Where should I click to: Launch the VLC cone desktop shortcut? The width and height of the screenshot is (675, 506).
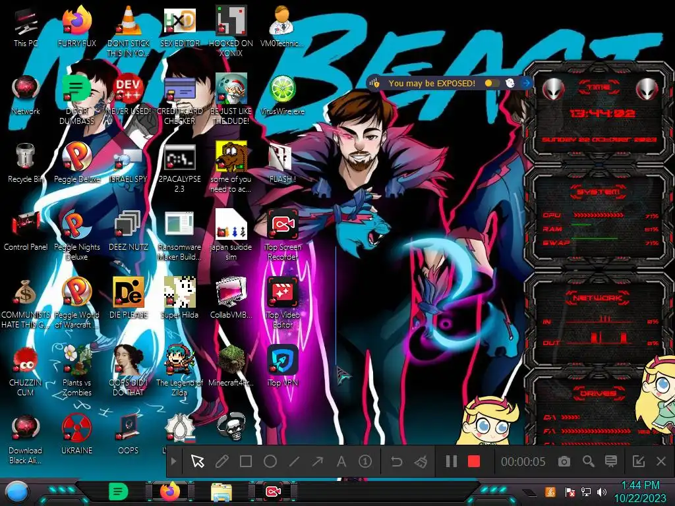(x=129, y=32)
